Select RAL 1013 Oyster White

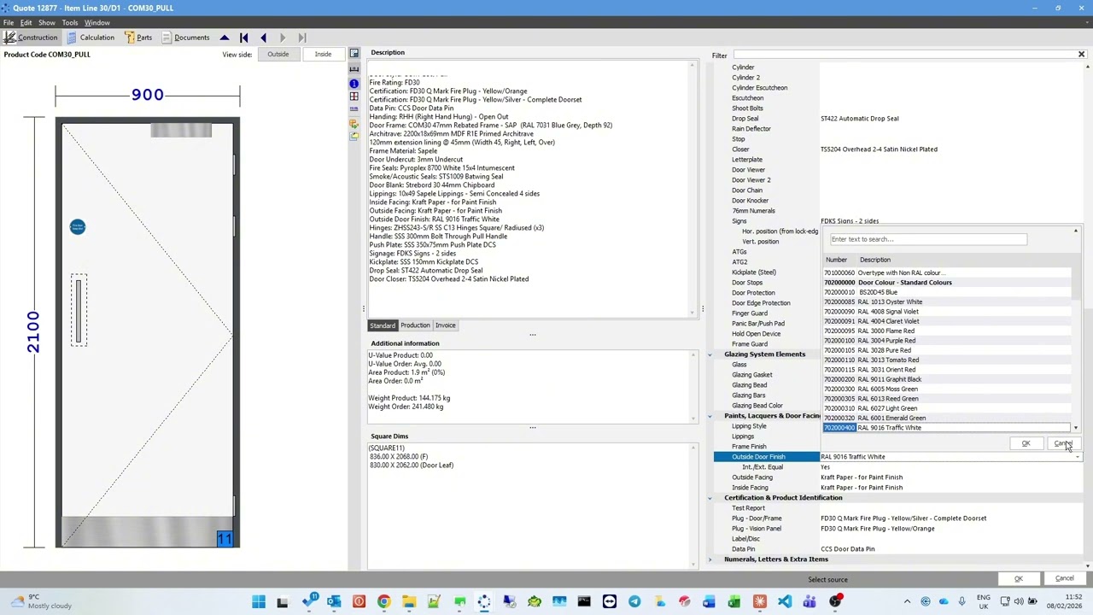coord(946,302)
